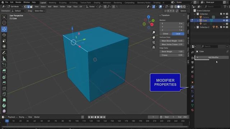This screenshot has width=230, height=129.
Task: Select the Add Cube tool
Action: [x=4, y=65]
